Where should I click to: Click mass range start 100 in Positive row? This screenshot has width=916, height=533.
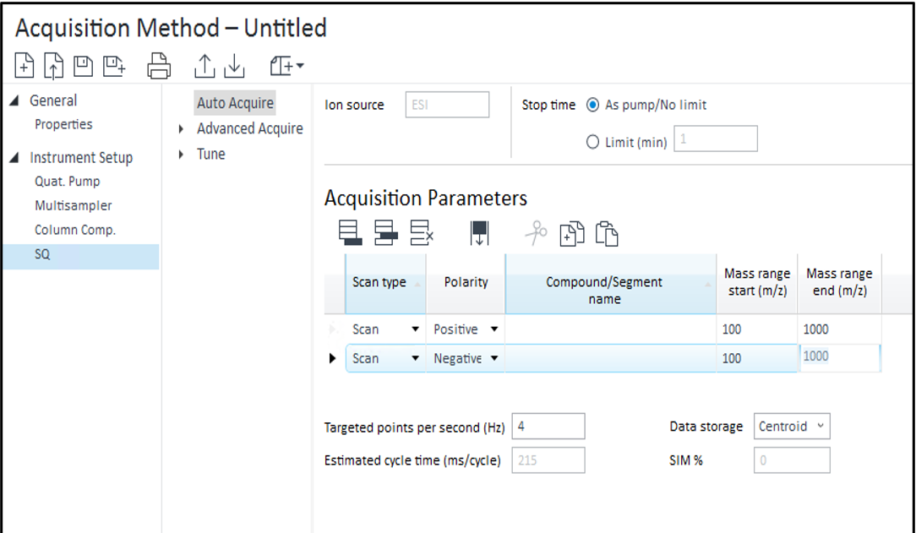click(x=757, y=329)
